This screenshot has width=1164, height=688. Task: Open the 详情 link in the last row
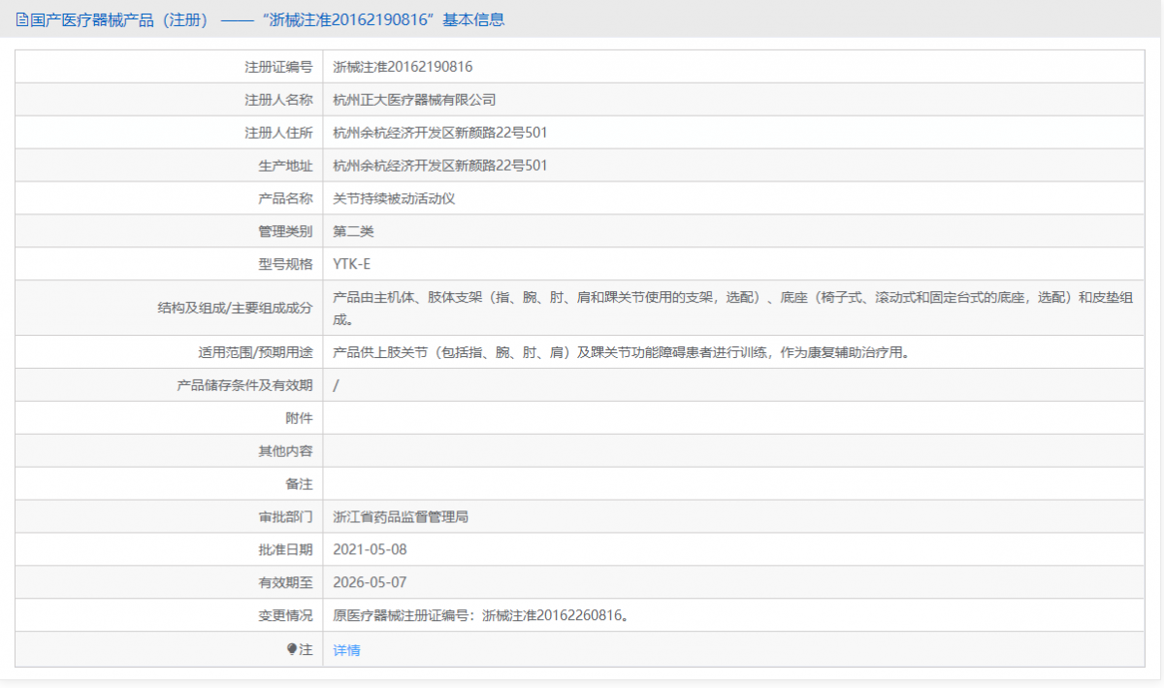point(346,650)
